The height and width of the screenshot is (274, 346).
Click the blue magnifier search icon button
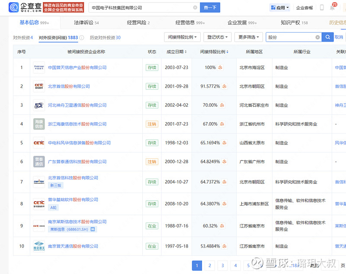tap(328, 37)
